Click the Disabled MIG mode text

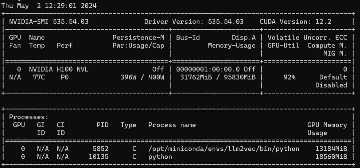tap(331, 85)
